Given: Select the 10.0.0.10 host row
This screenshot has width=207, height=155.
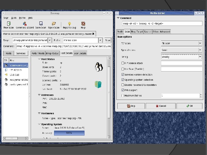Looking at the screenshot, I should [x=16, y=75].
